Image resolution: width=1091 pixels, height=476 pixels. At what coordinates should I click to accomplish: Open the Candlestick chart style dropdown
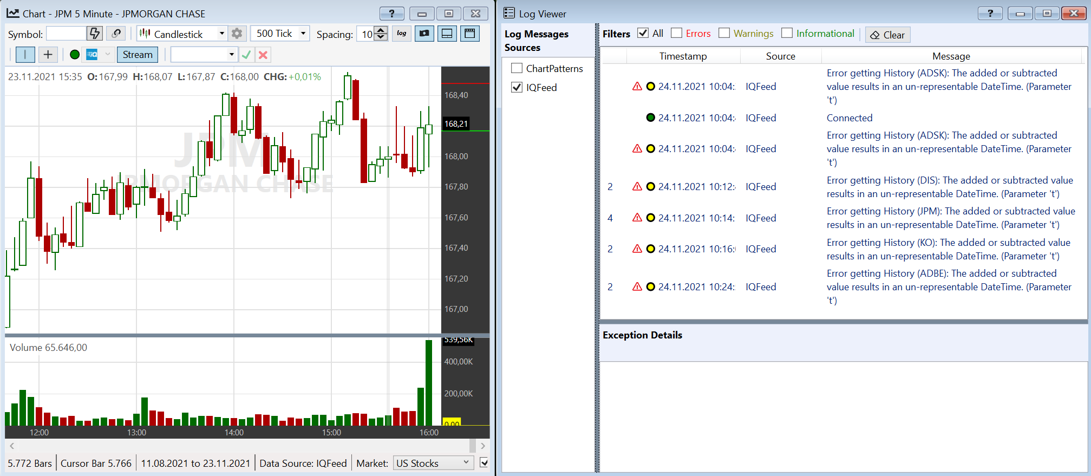click(221, 34)
